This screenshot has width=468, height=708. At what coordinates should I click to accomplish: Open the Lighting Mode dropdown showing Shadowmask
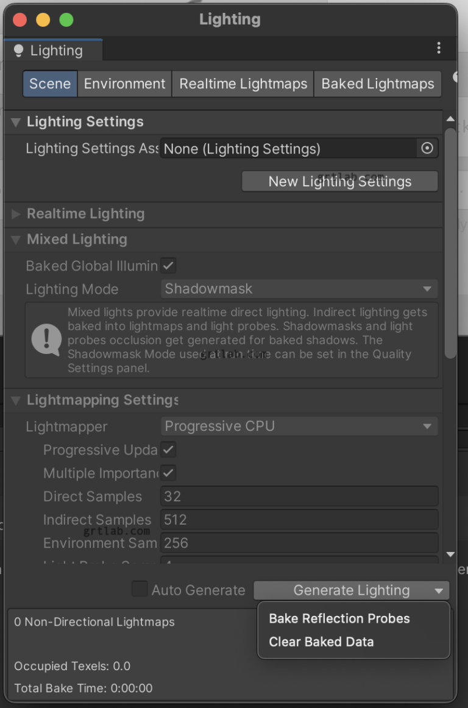tap(299, 288)
